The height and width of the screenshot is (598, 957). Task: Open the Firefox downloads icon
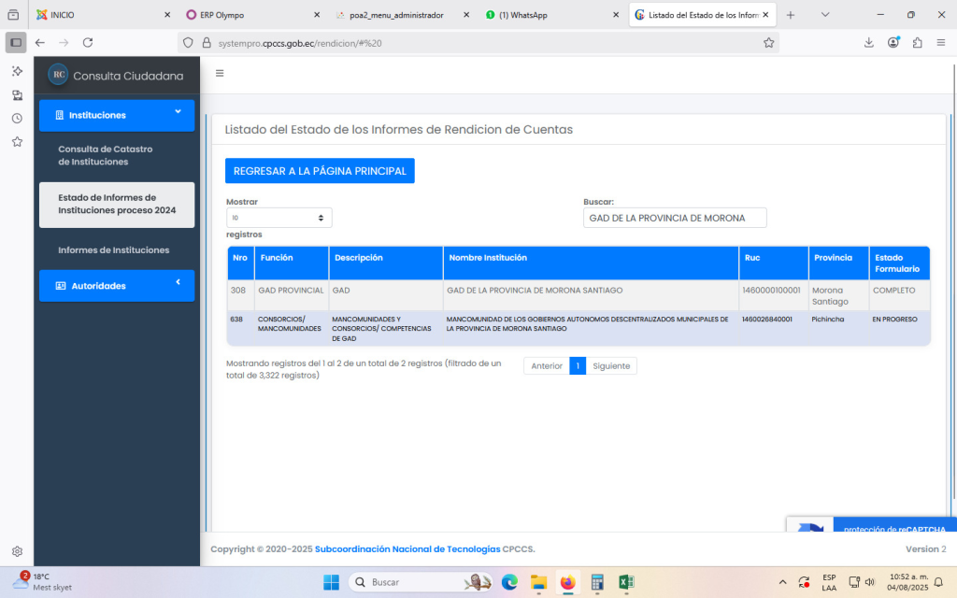(x=868, y=42)
